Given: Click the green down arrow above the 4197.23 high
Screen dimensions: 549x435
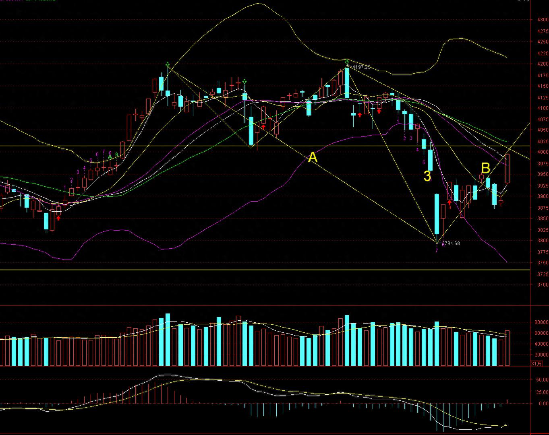Looking at the screenshot, I should click(x=347, y=62).
